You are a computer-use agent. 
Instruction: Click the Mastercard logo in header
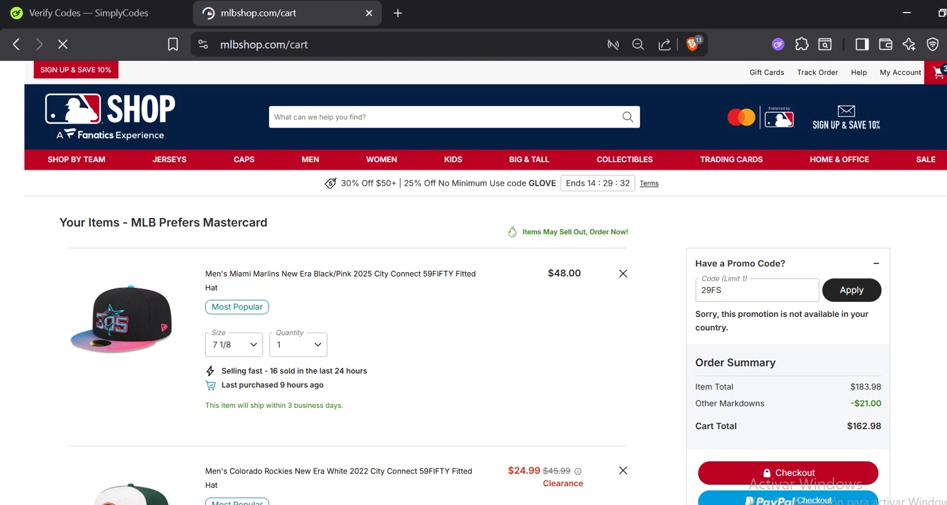click(741, 117)
